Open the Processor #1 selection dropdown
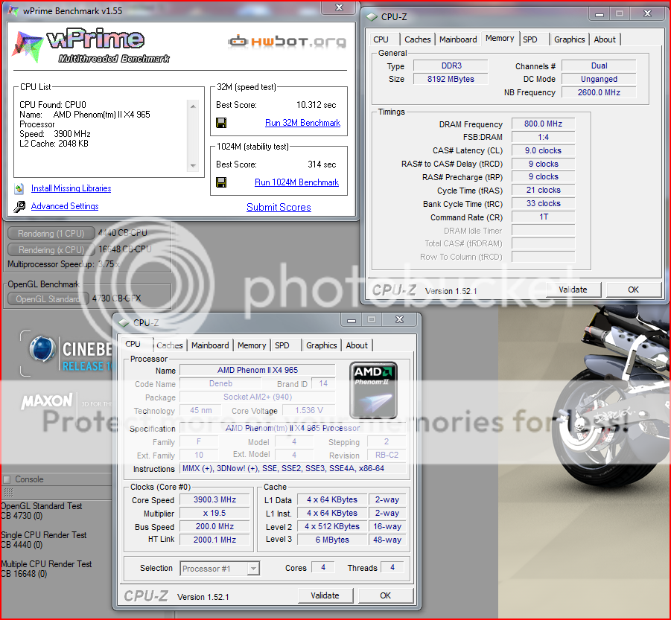 220,568
